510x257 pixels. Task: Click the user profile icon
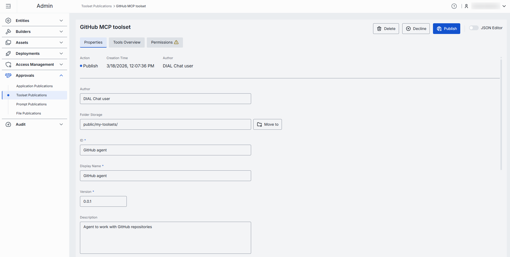coord(466,6)
